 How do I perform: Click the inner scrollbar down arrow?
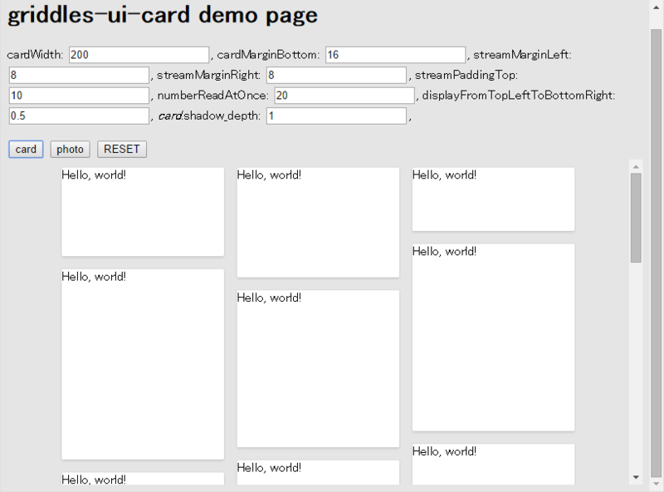[636, 478]
